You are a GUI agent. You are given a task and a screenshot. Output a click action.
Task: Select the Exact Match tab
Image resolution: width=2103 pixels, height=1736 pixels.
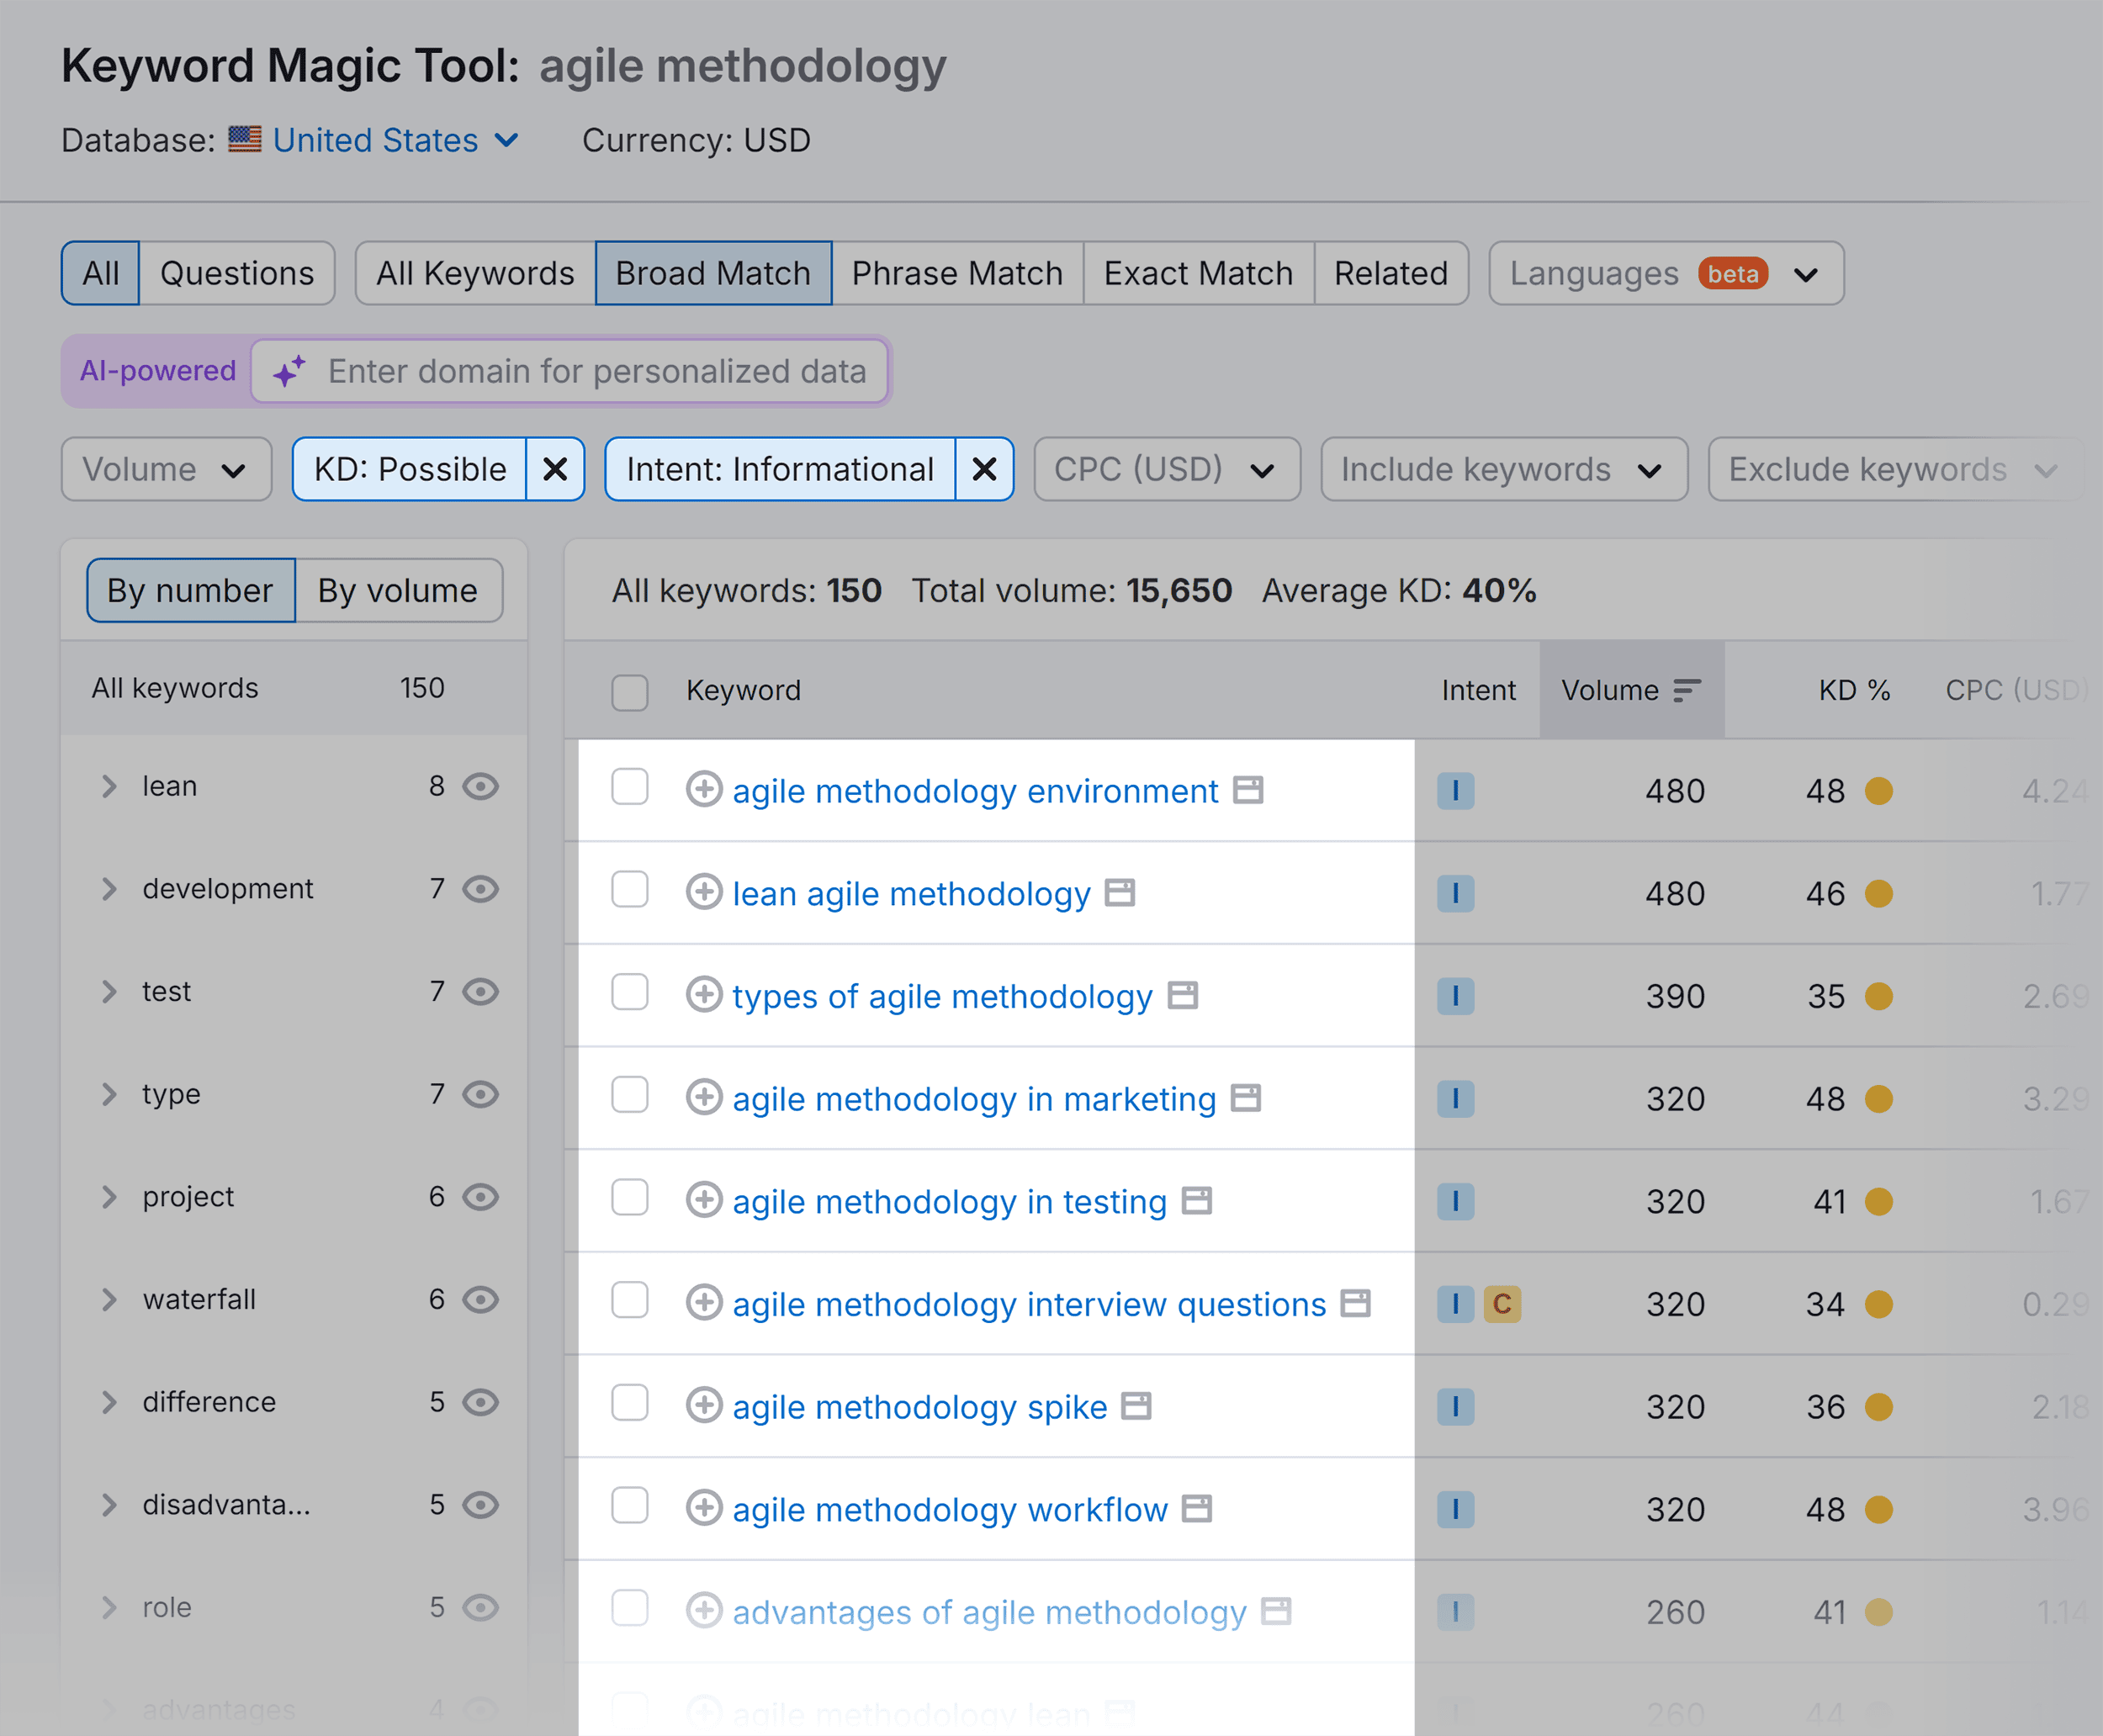pyautogui.click(x=1198, y=273)
